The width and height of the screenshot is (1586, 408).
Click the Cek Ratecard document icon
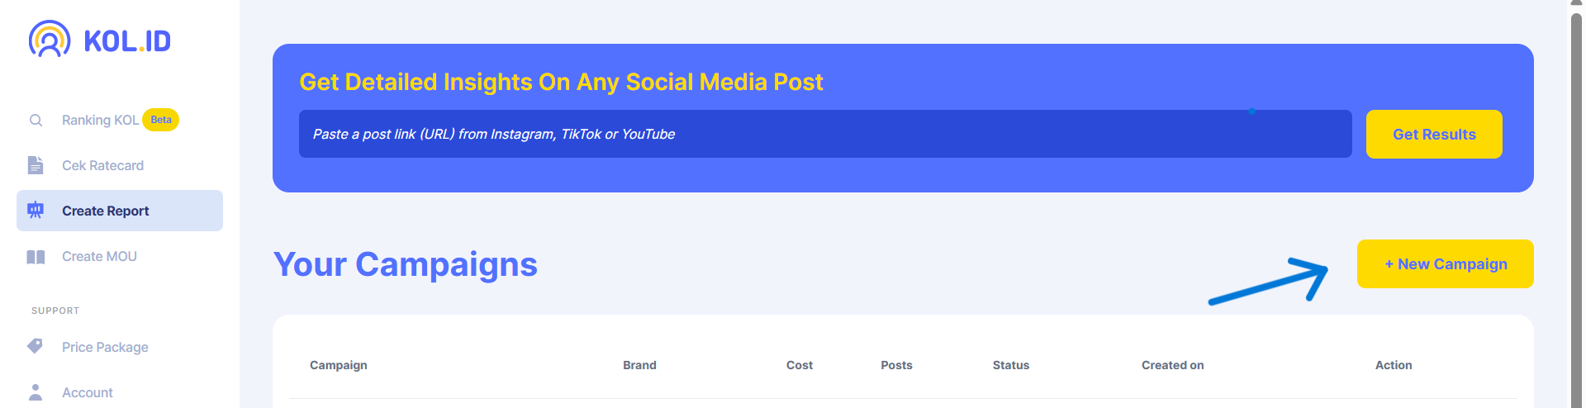tap(36, 165)
